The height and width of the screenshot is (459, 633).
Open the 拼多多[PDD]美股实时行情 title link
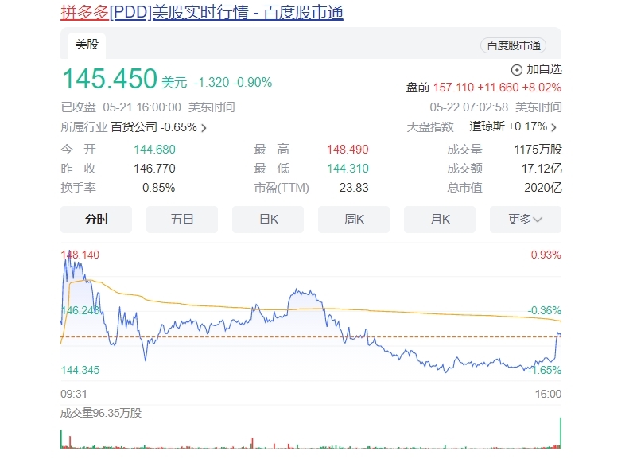pyautogui.click(x=202, y=12)
